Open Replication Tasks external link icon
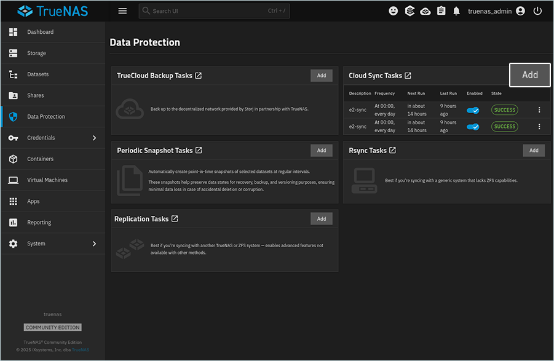The width and height of the screenshot is (554, 361). pos(175,219)
